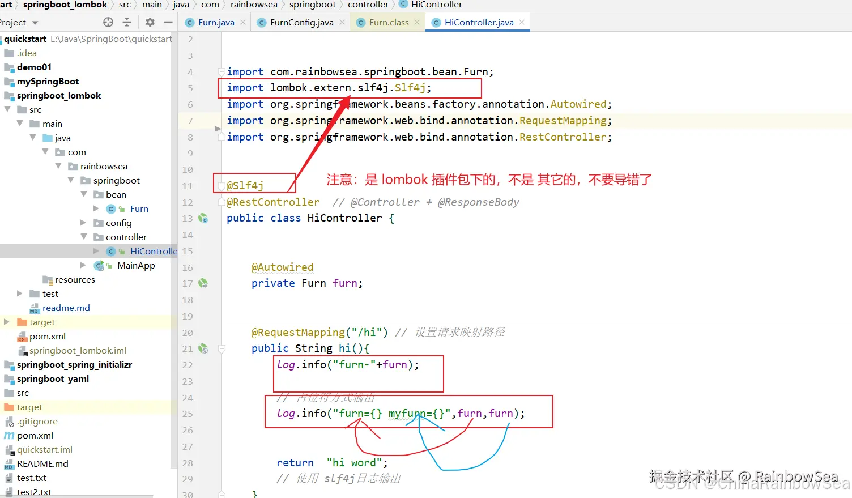Collapse the springboot package arrow
The width and height of the screenshot is (852, 498).
tap(71, 180)
